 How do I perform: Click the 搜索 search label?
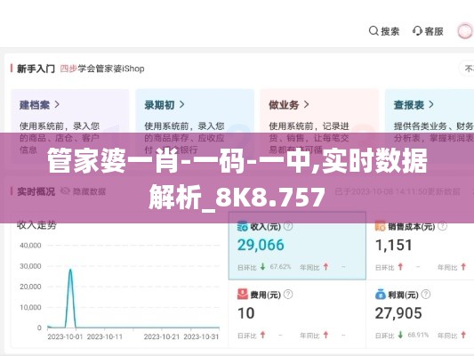(x=390, y=31)
